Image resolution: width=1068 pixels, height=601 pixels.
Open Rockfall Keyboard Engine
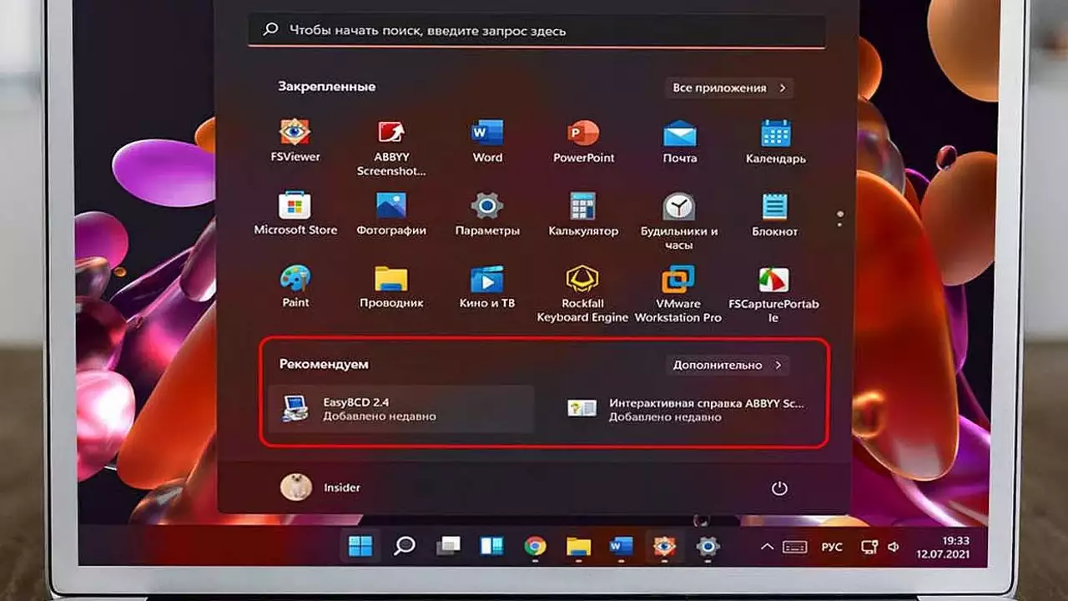coord(583,293)
